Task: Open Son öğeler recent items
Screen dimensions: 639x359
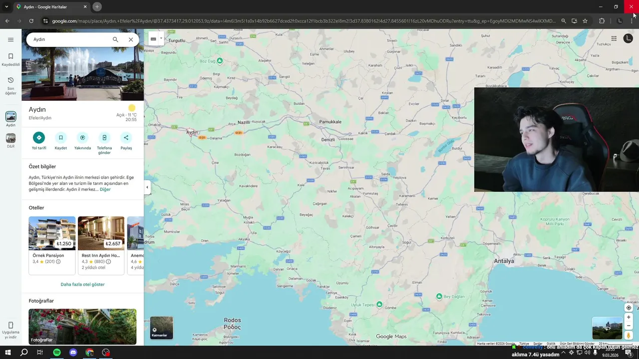Action: 10,86
